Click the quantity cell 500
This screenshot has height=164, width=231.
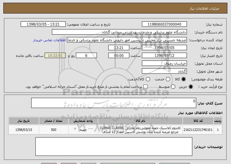click(54, 130)
